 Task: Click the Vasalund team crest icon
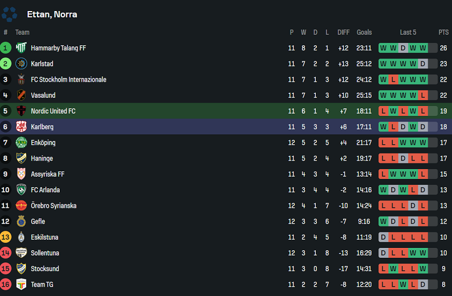pyautogui.click(x=21, y=96)
